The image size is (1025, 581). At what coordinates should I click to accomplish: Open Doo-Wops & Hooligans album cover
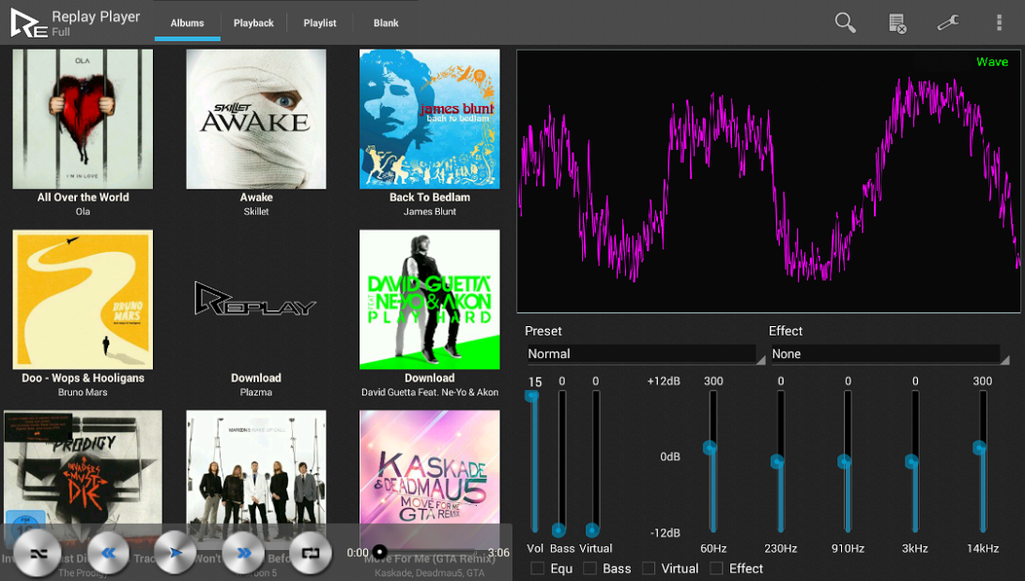pos(83,300)
